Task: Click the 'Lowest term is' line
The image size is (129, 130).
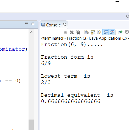Action: [x=66, y=76]
